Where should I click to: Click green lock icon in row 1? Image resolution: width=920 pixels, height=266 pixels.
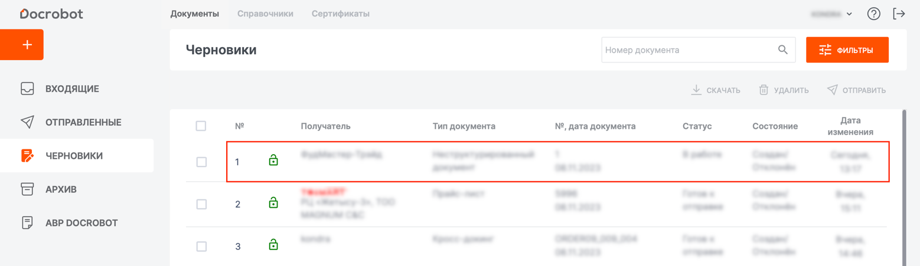click(273, 160)
